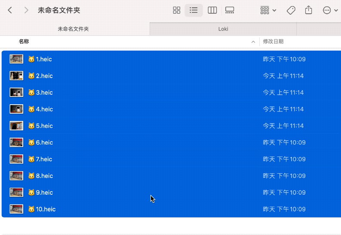Image resolution: width=341 pixels, height=235 pixels.
Task: Click thumbnail of 5.heic
Action: click(x=16, y=126)
